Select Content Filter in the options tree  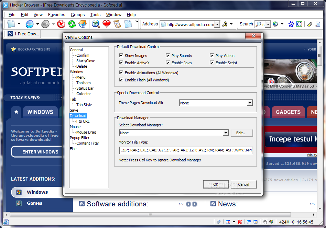point(88,143)
